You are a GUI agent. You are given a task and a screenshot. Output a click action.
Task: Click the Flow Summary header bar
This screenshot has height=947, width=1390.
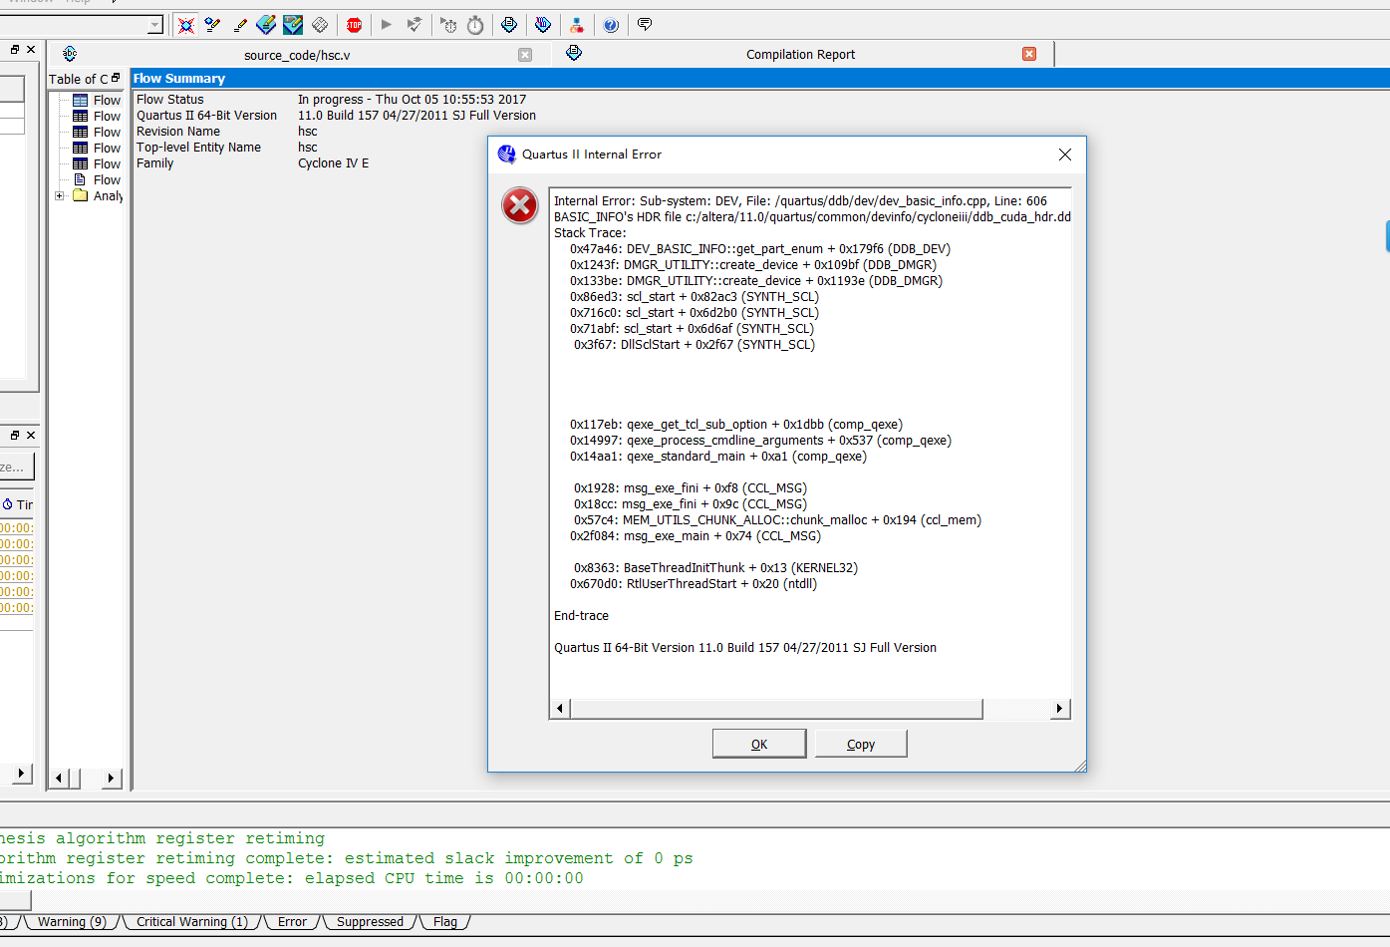[760, 79]
